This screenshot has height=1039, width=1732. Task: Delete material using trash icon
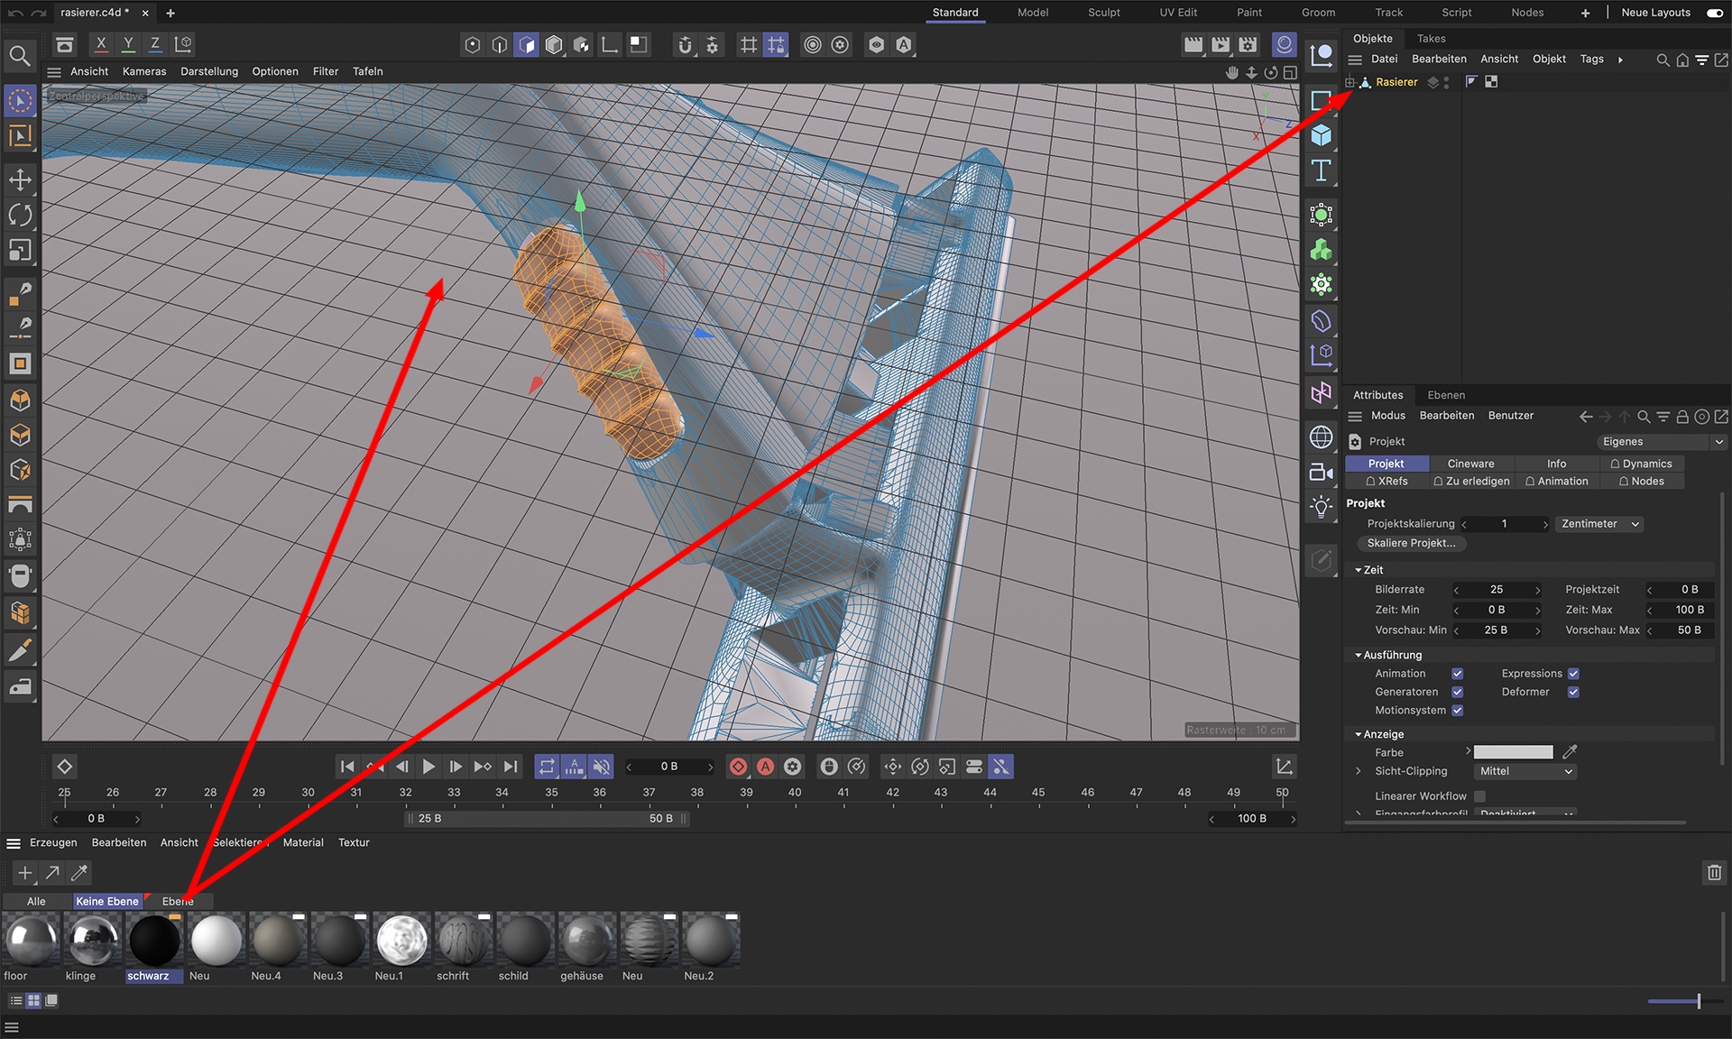pyautogui.click(x=1714, y=872)
